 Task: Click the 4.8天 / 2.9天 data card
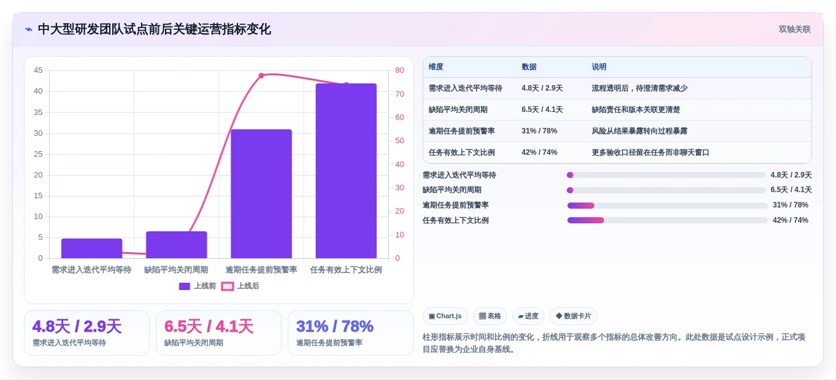coord(86,333)
